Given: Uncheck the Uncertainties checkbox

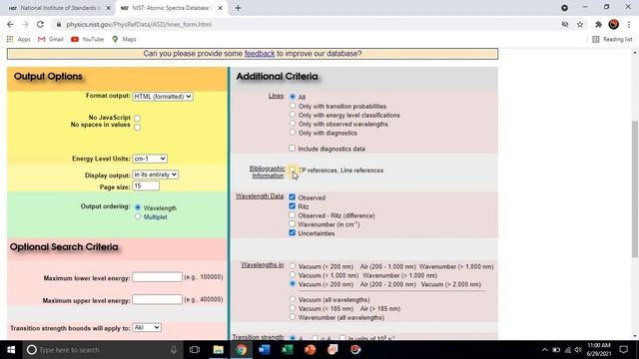Looking at the screenshot, I should pos(293,233).
